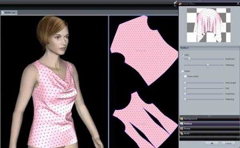240x148 pixels.
Task: Select the Reflect category in effect list
Action: (209, 124)
